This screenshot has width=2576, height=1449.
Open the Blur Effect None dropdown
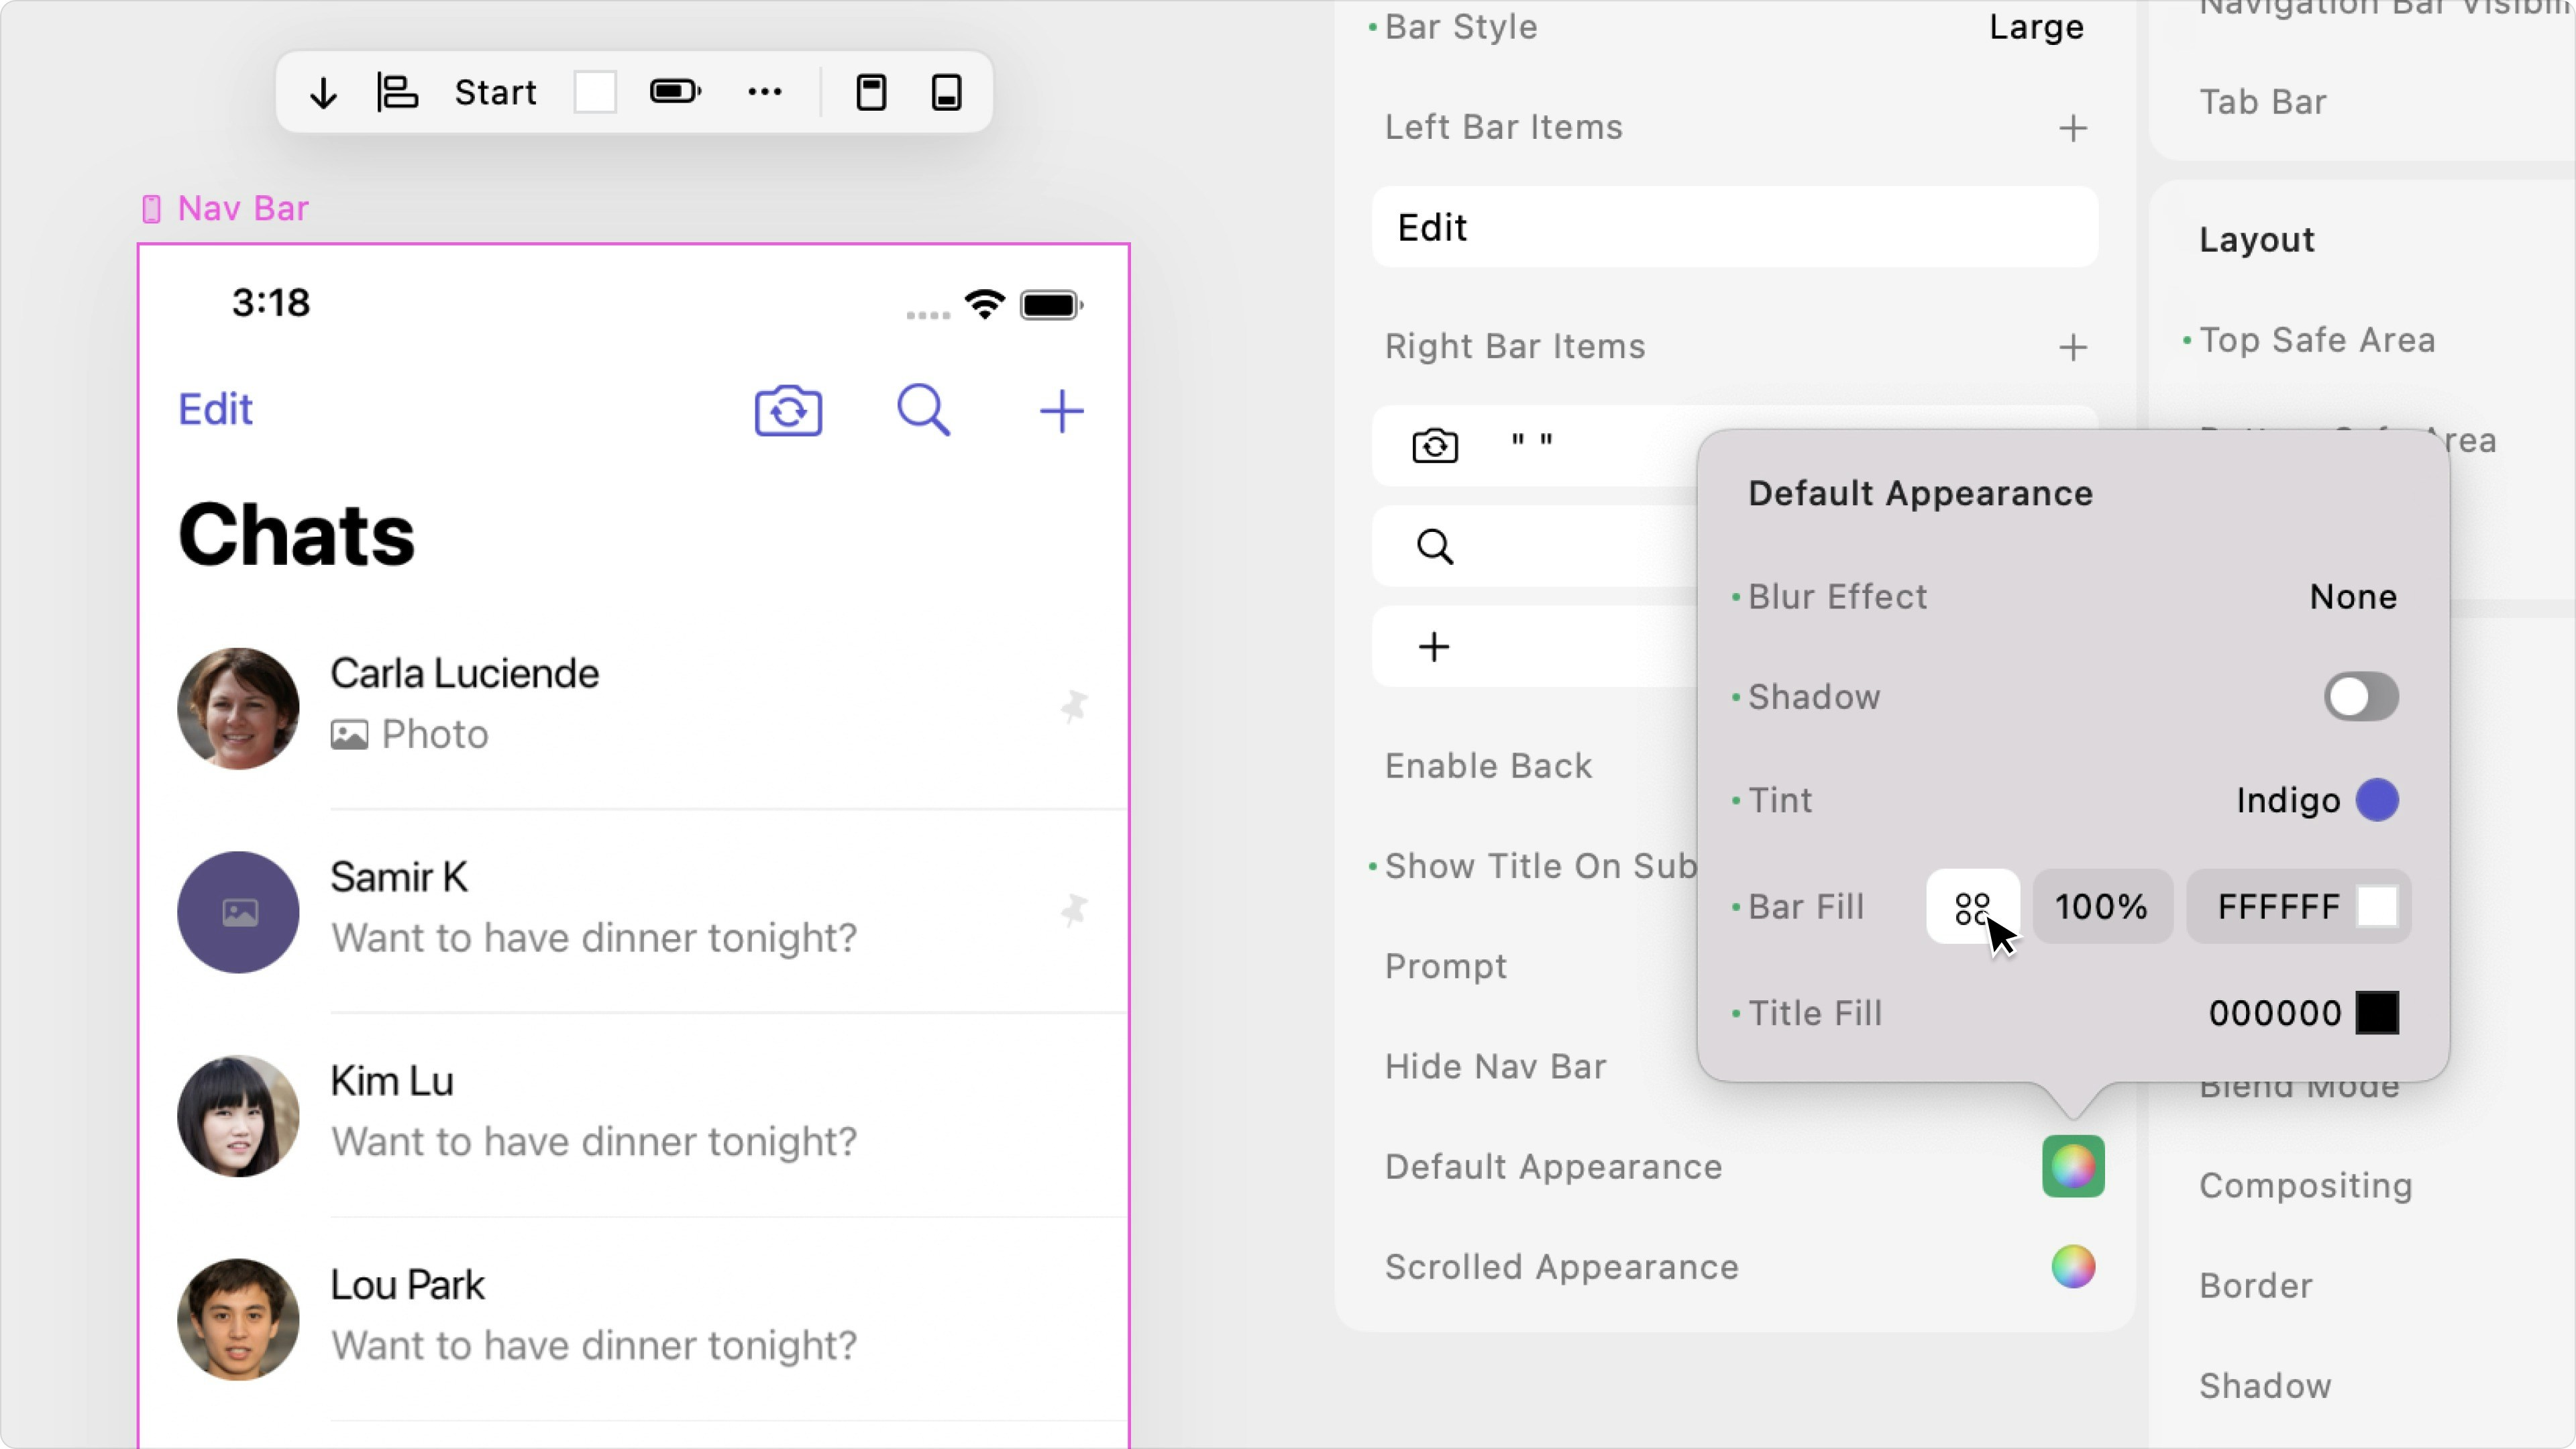pos(2352,597)
